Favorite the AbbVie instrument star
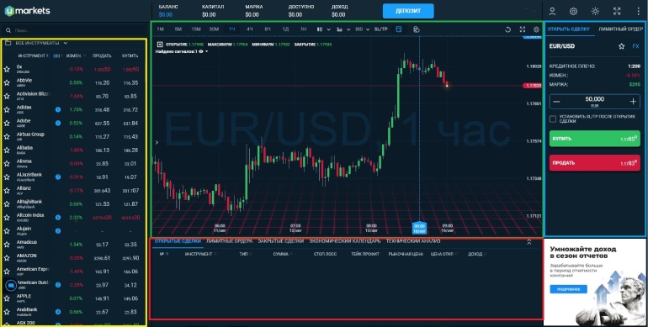Viewport: 648px width, 327px height. pos(7,82)
